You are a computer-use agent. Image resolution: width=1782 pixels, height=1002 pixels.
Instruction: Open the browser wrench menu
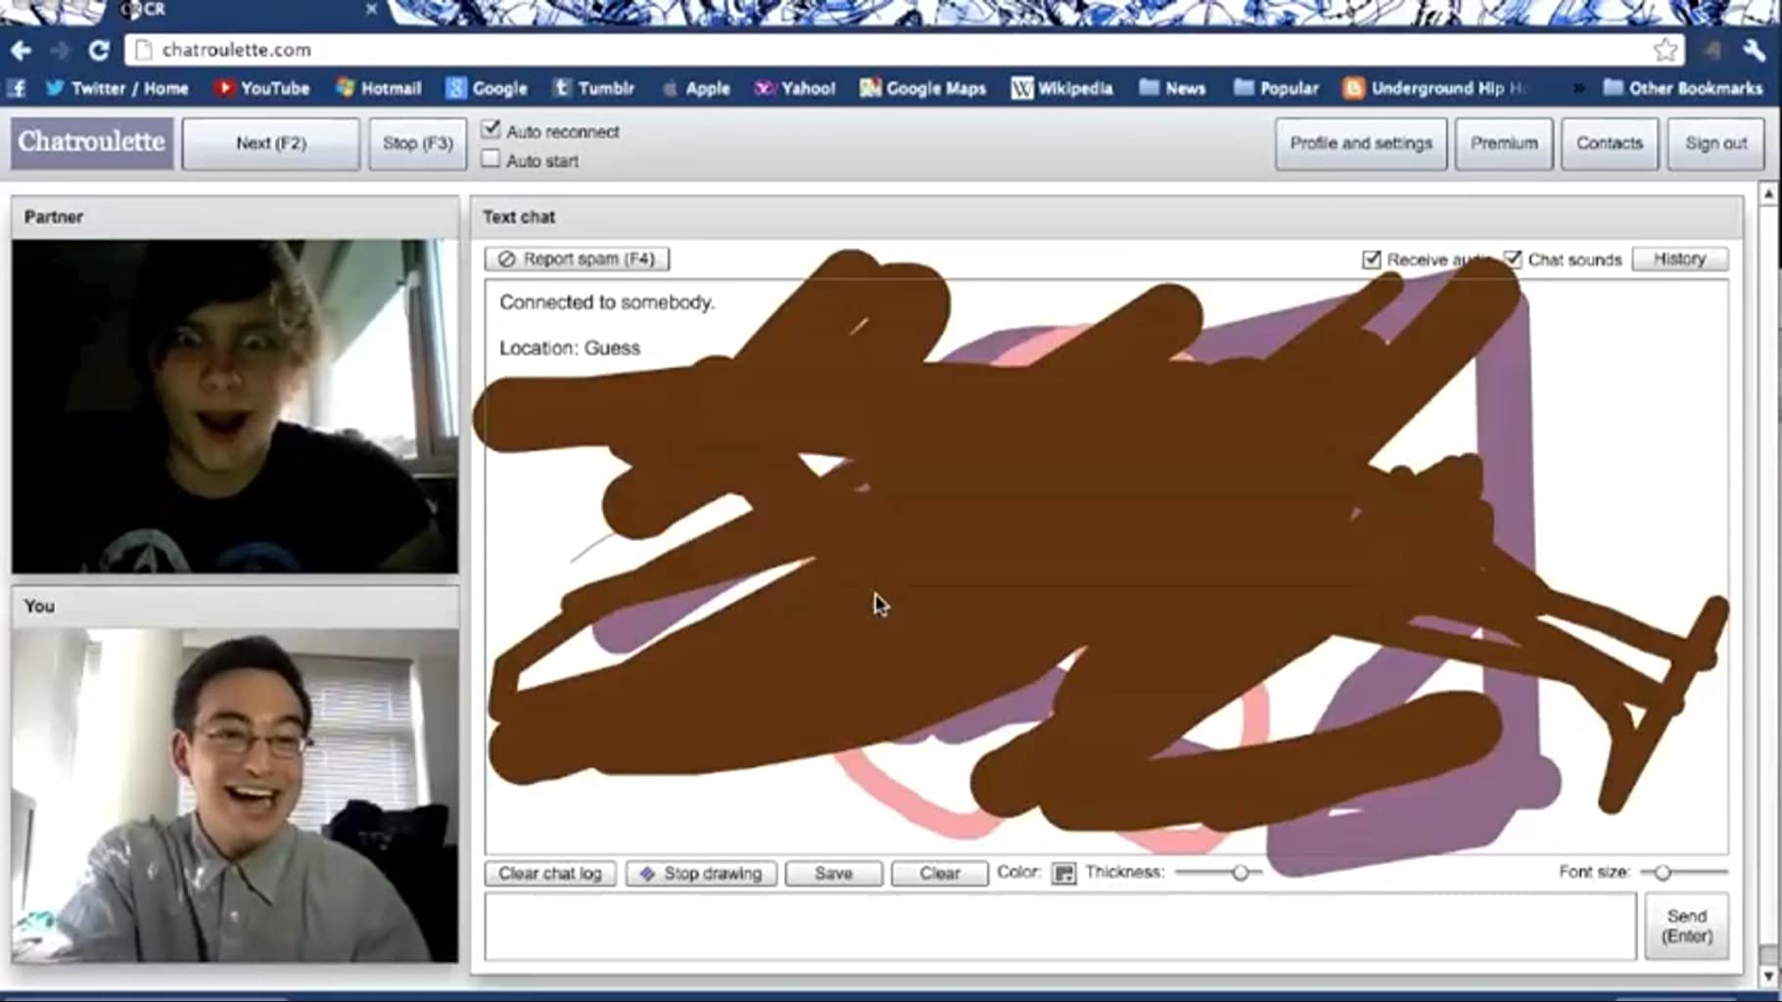1754,50
